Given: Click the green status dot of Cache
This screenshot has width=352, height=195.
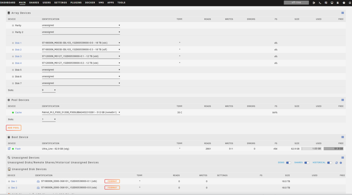Looking at the screenshot, I should click(x=13, y=112).
